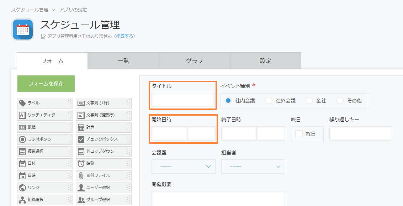Select the ラベル tag field icon
Screen dimensions: 403x206
click(x=22, y=103)
